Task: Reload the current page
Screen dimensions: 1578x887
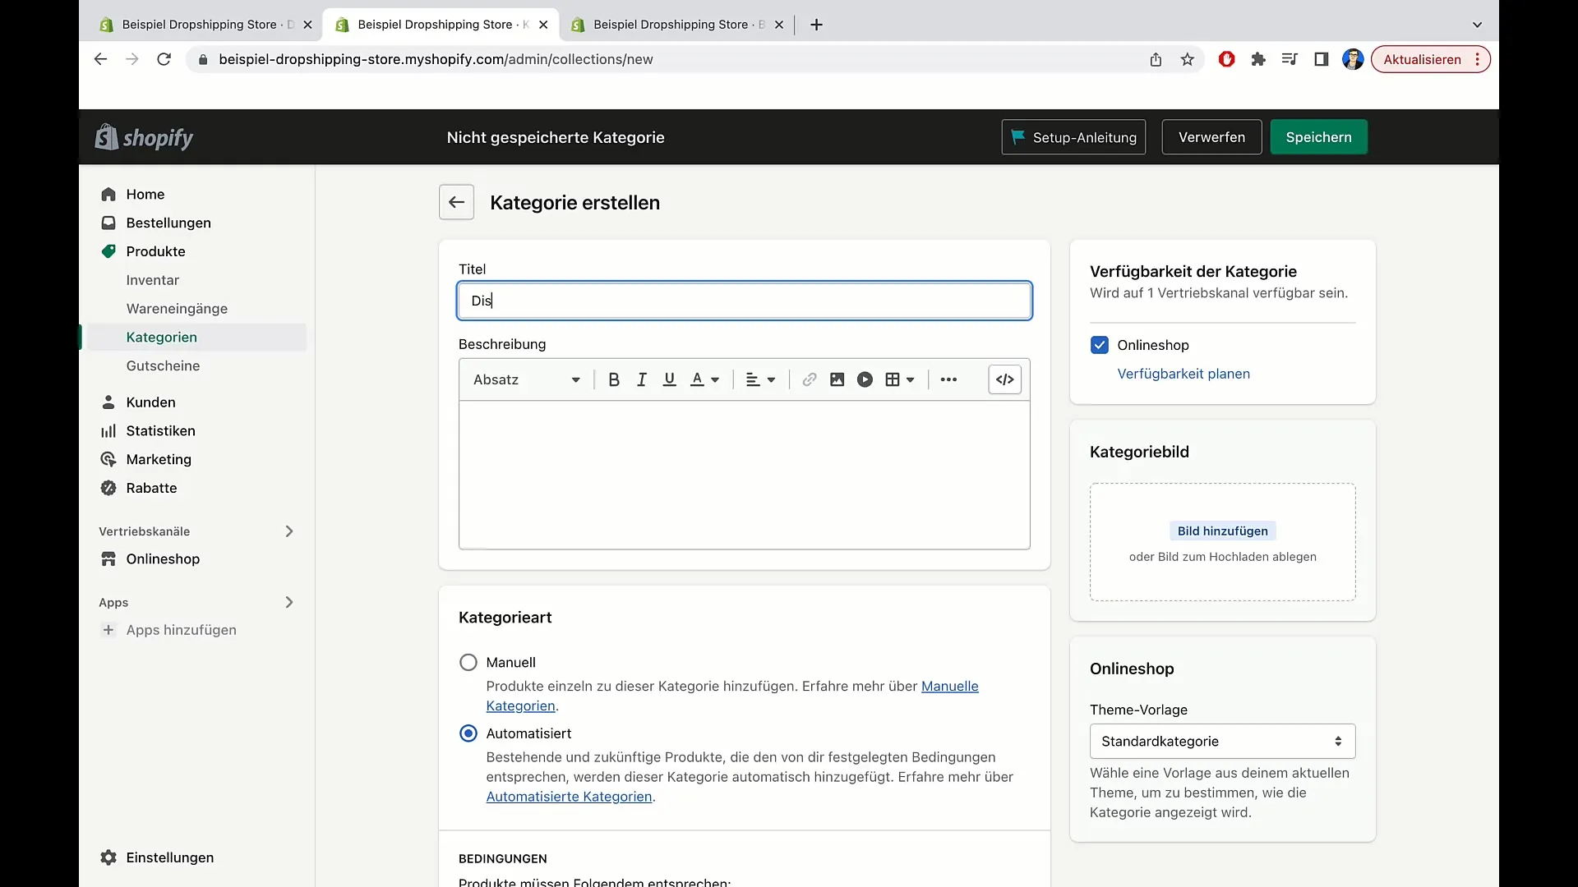Action: [x=164, y=59]
